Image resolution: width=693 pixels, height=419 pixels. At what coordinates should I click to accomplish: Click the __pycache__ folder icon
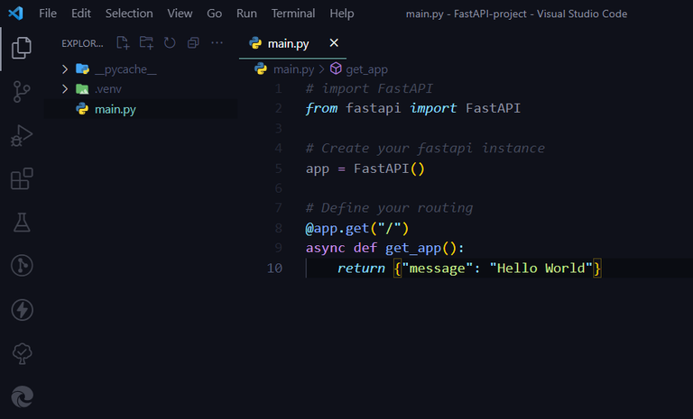point(82,68)
